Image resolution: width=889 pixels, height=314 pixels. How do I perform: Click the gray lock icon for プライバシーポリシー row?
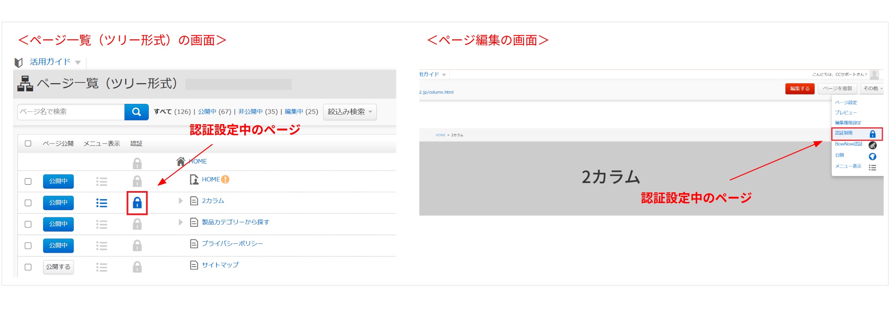[x=137, y=245]
